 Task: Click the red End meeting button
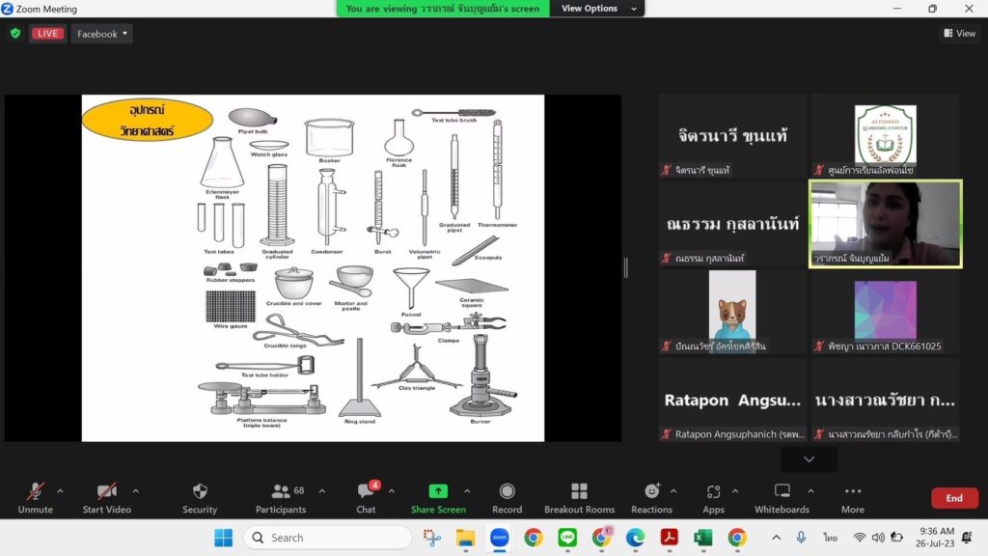pyautogui.click(x=953, y=498)
